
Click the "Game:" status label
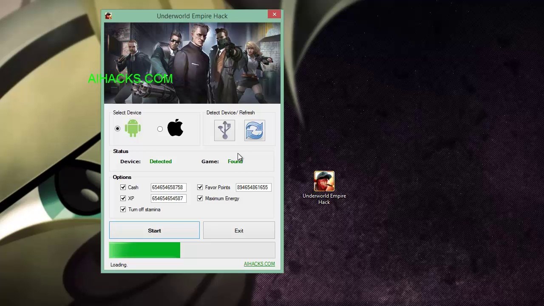(x=210, y=161)
